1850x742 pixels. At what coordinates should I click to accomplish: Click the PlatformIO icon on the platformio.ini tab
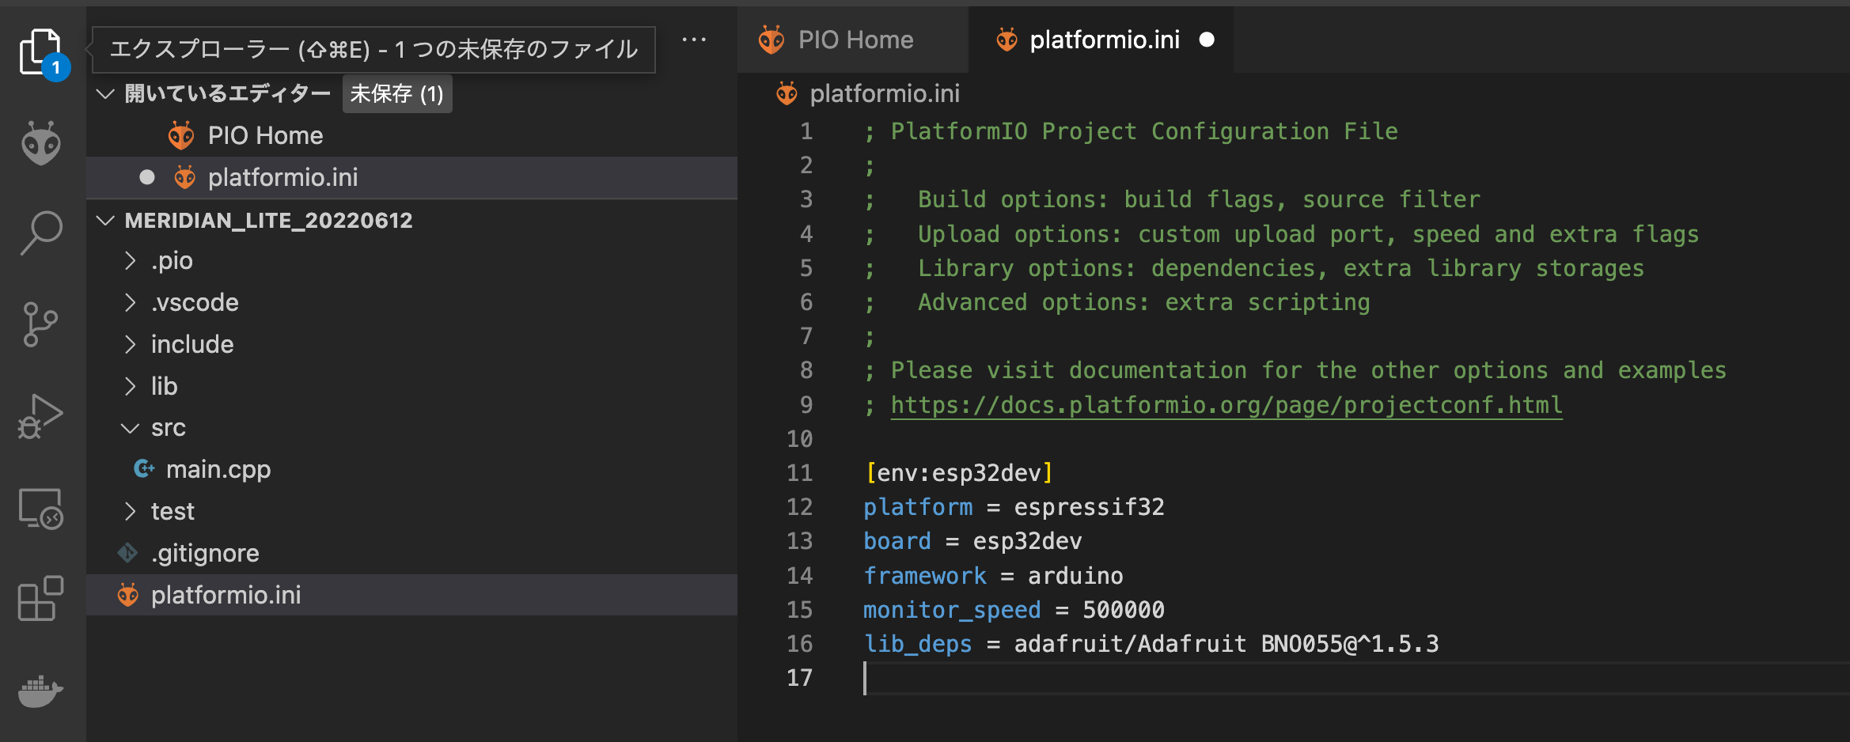1006,40
